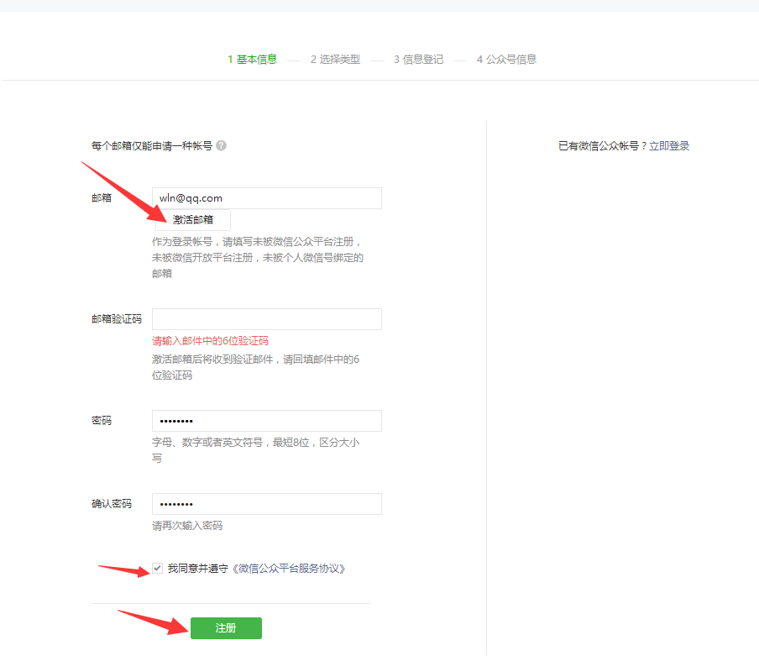The width and height of the screenshot is (759, 656).
Task: Click into the 确认密码 field
Action: (x=266, y=504)
